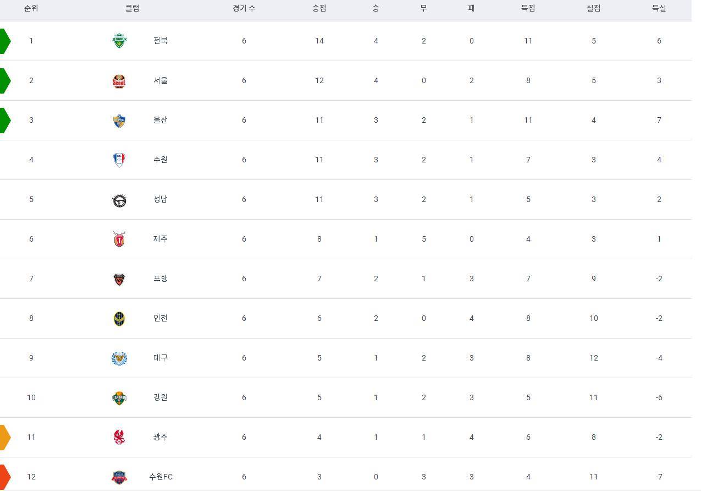Click the 인천 team emblem
Viewport: 701px width, 491px height.
point(119,318)
